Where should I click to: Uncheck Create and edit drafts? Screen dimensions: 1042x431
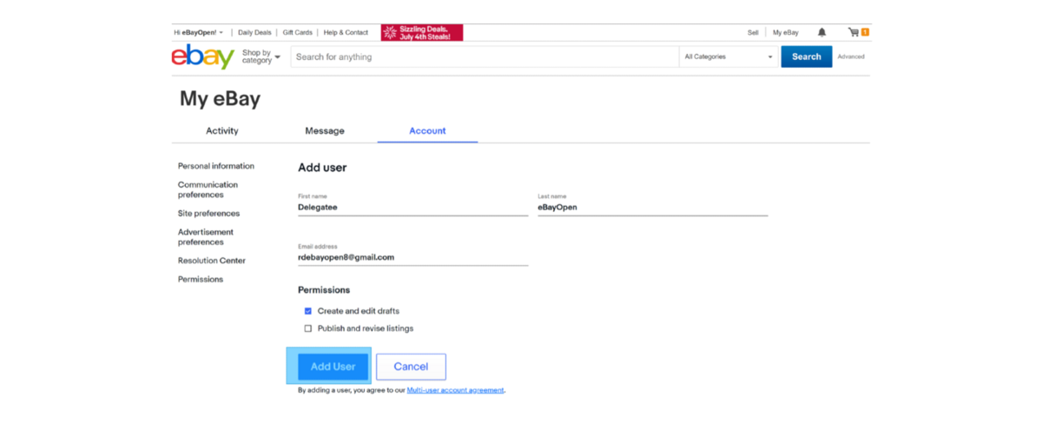[x=308, y=311]
